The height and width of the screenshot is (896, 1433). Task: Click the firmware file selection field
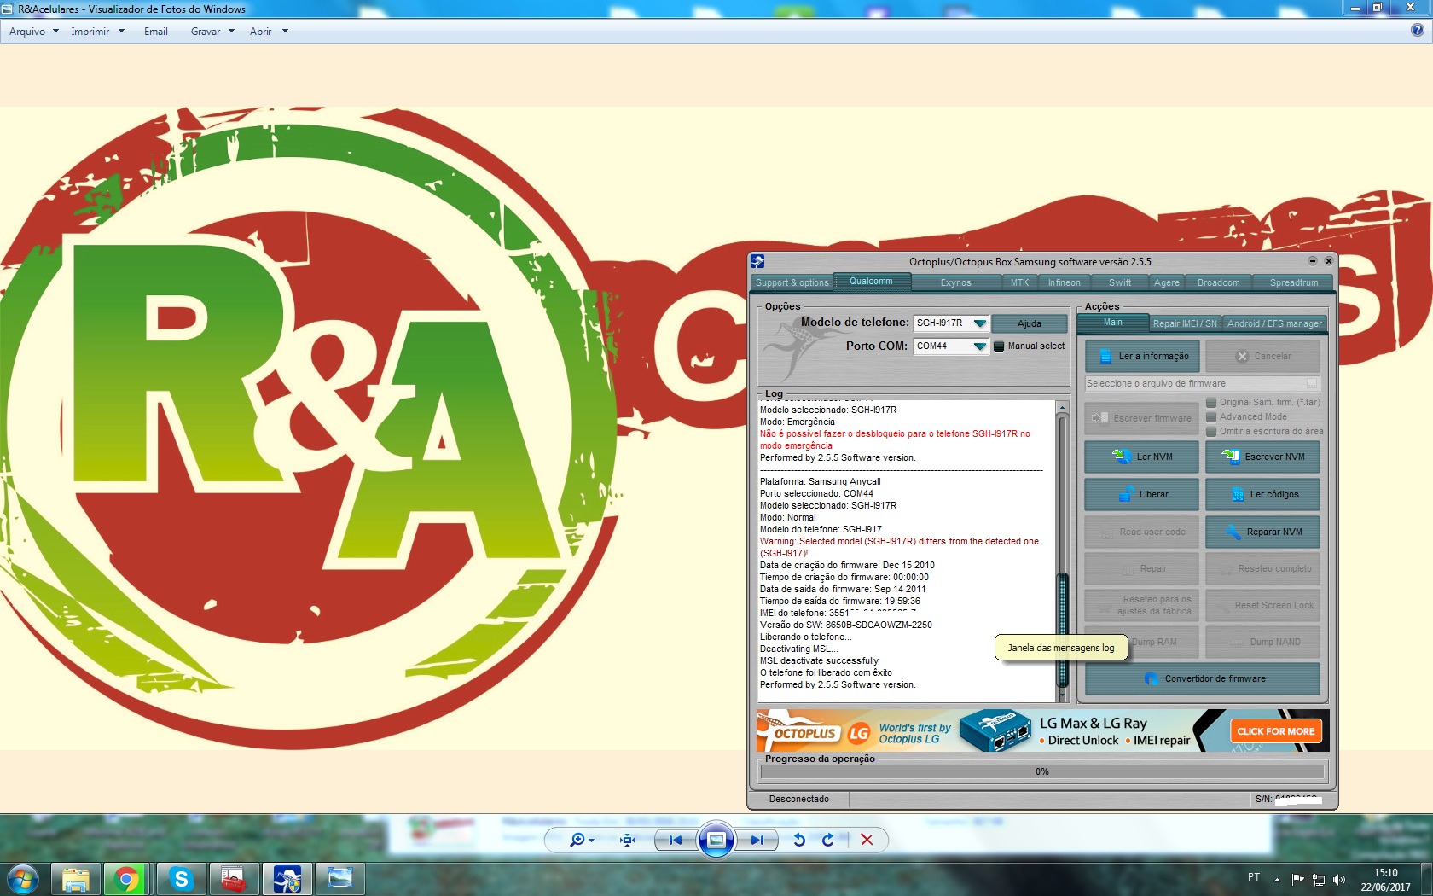[1194, 384]
